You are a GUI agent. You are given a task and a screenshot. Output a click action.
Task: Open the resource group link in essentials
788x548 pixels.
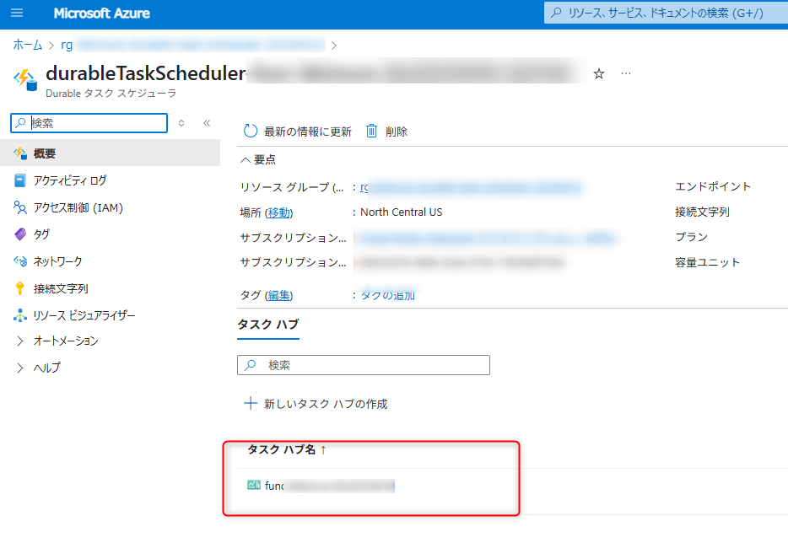pyautogui.click(x=471, y=187)
